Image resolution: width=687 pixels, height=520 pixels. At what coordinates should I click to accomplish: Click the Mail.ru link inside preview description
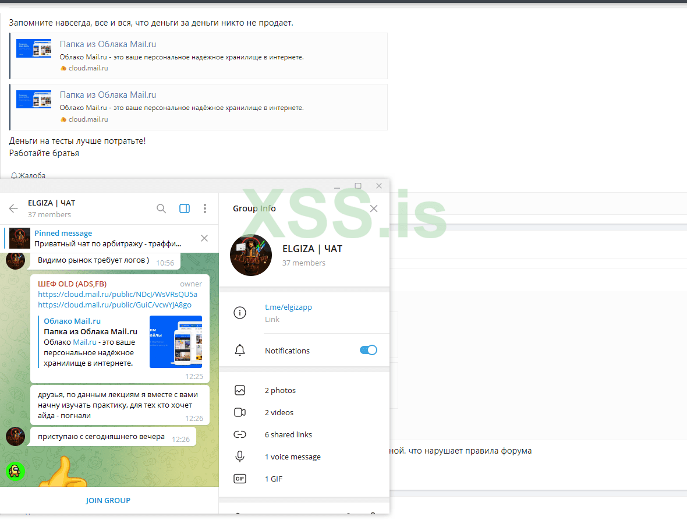(84, 342)
